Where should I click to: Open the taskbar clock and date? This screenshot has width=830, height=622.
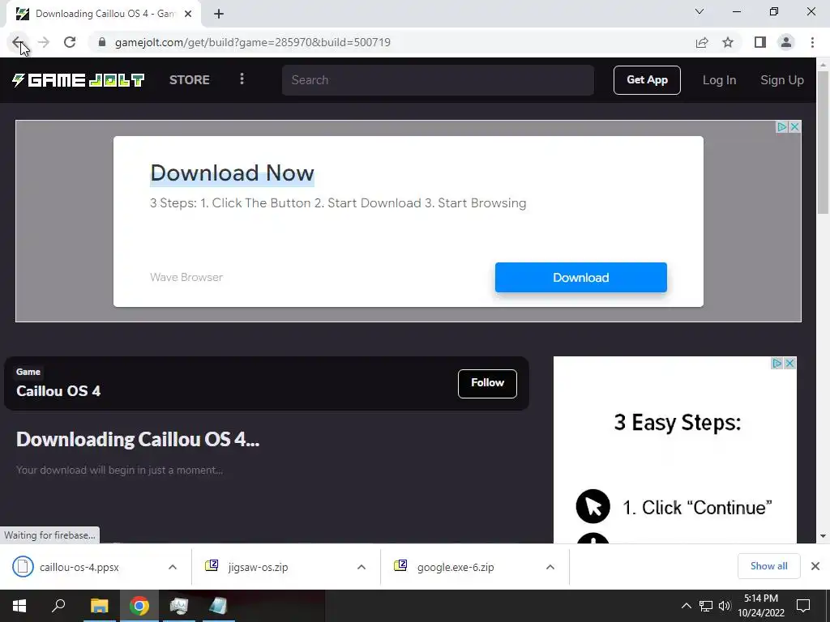761,606
